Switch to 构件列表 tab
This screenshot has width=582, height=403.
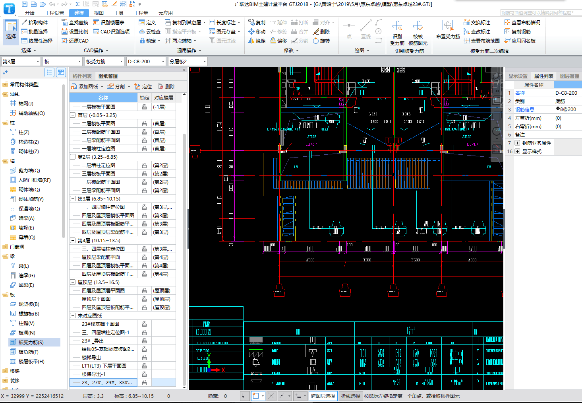coord(82,76)
